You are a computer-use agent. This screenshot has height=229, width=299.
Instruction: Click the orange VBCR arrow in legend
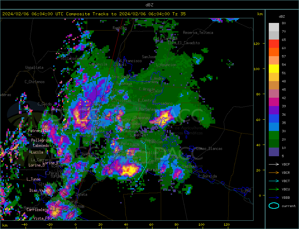click(274, 172)
